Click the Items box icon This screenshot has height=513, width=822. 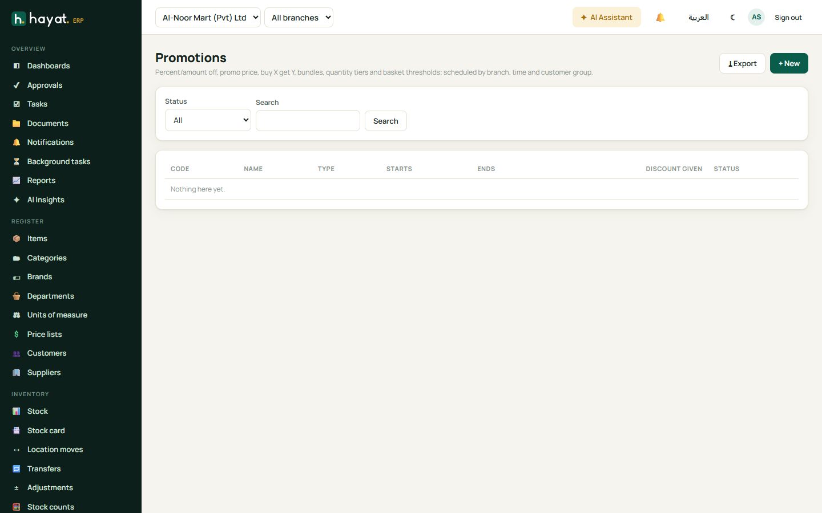point(17,239)
